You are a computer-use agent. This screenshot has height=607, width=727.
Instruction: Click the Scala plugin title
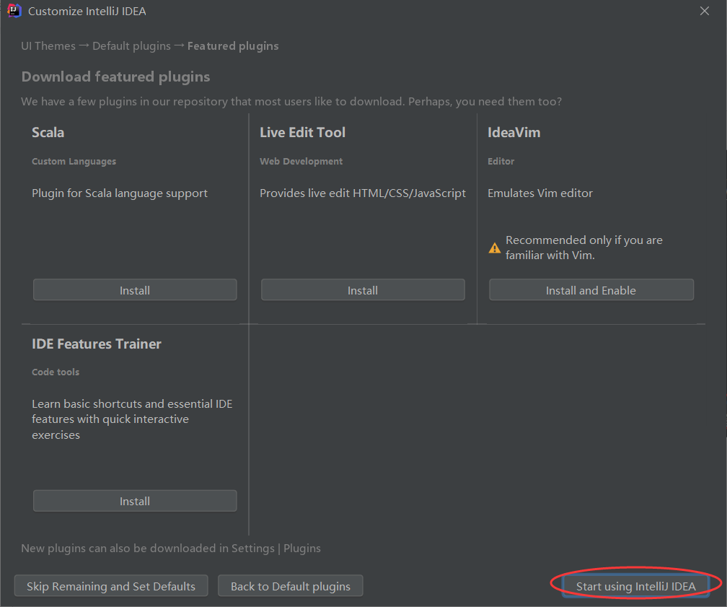coord(48,132)
